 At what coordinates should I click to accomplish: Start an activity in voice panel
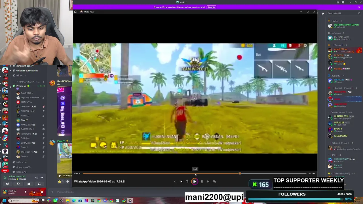29,184
